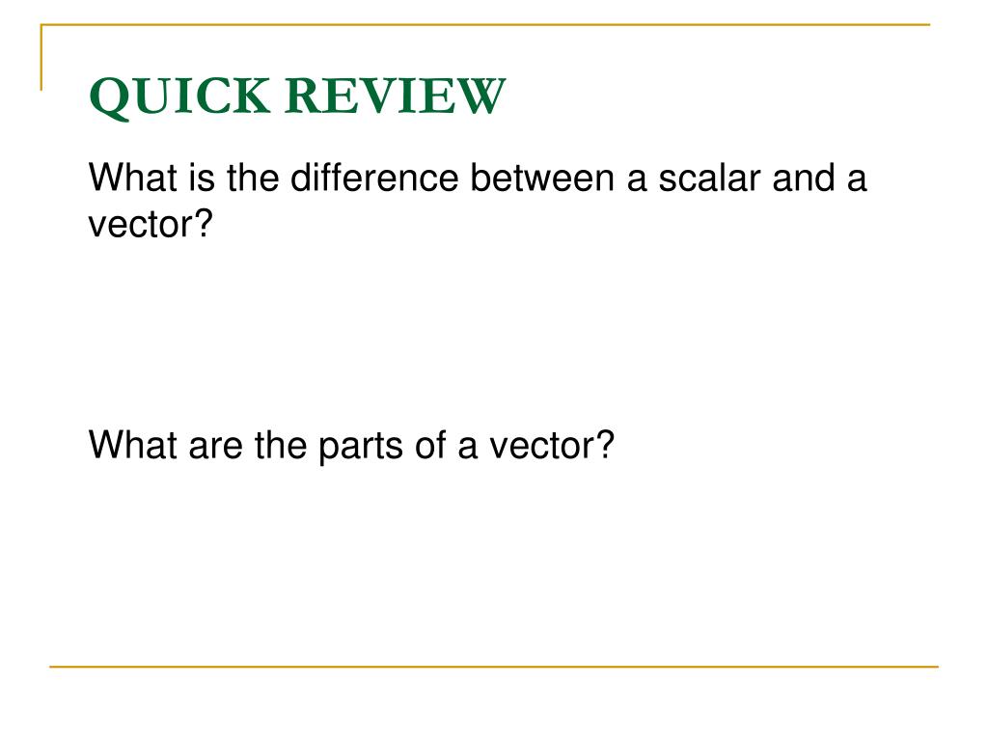The image size is (988, 741).
Task: Click the word 'is' in first question
Action: (202, 178)
